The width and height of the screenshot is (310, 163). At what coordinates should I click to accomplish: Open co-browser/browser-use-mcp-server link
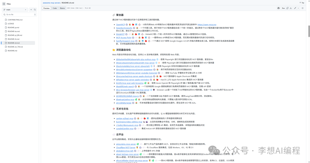(133, 90)
